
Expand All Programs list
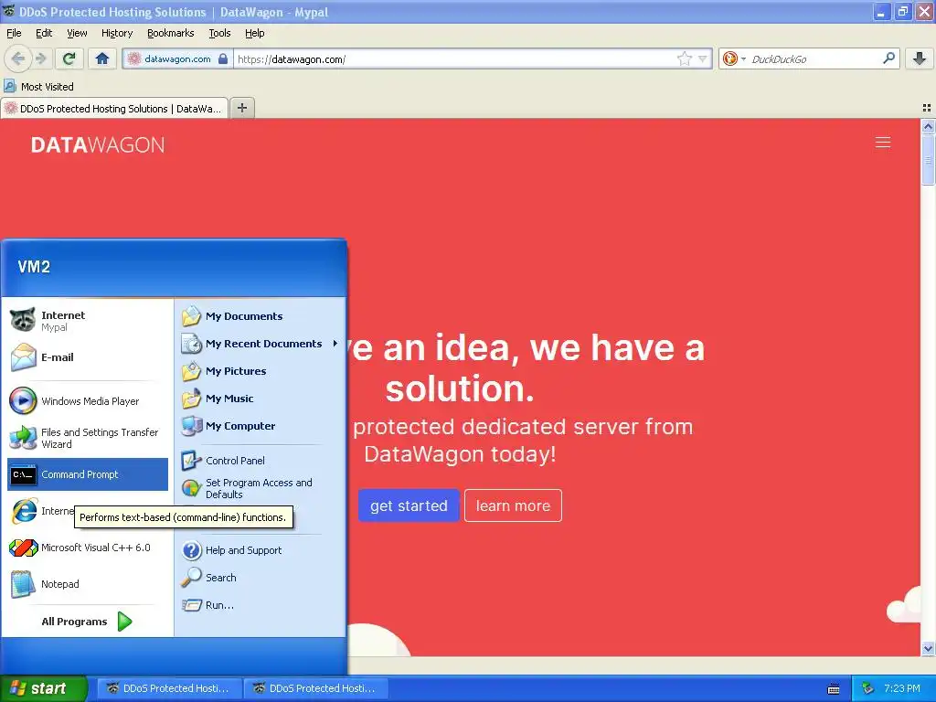pyautogui.click(x=87, y=622)
